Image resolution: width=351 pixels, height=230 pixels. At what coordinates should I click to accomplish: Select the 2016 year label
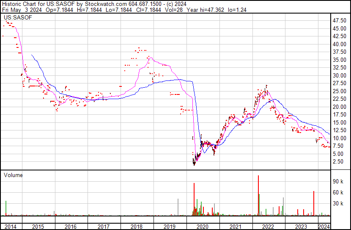(x=71, y=227)
